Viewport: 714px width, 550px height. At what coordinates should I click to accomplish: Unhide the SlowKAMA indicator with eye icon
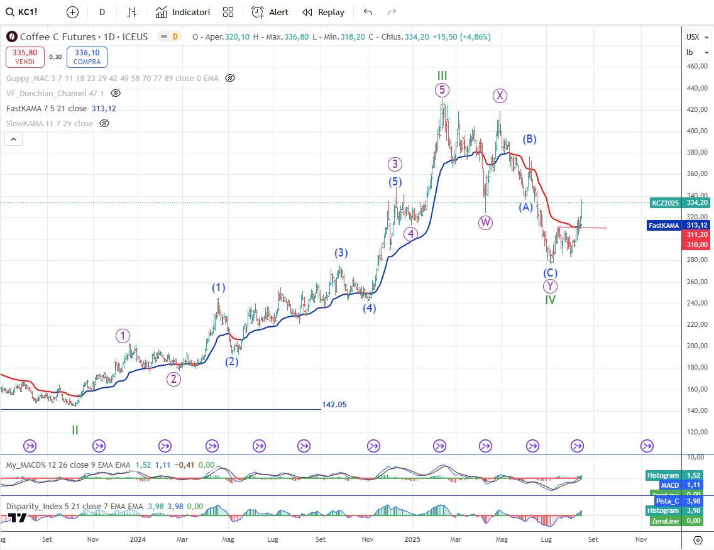click(x=105, y=123)
